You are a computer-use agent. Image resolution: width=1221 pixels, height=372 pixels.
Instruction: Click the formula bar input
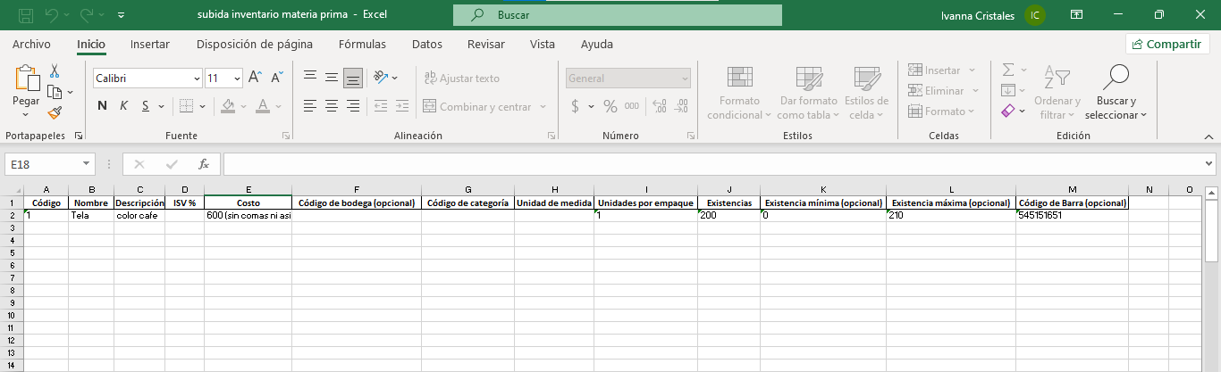coord(712,164)
